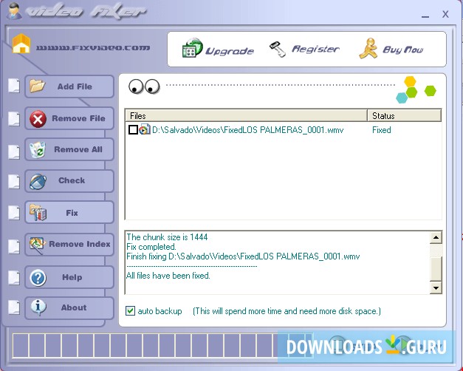Click the page icon left of Remove File
The height and width of the screenshot is (371, 463).
click(x=14, y=119)
